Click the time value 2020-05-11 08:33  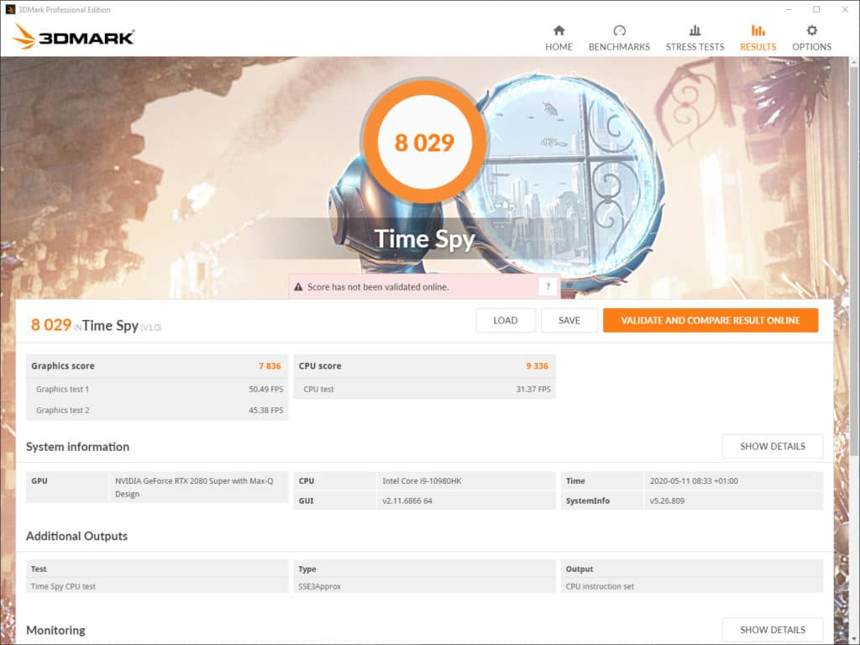click(x=693, y=481)
